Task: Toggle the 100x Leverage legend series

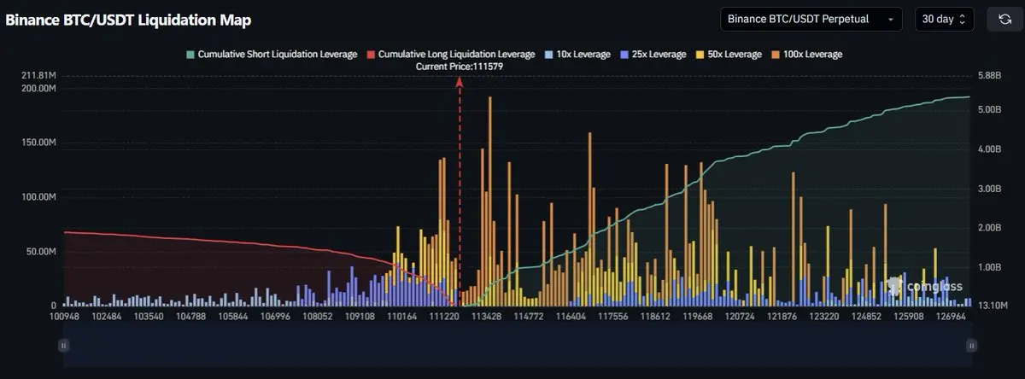Action: 805,55
